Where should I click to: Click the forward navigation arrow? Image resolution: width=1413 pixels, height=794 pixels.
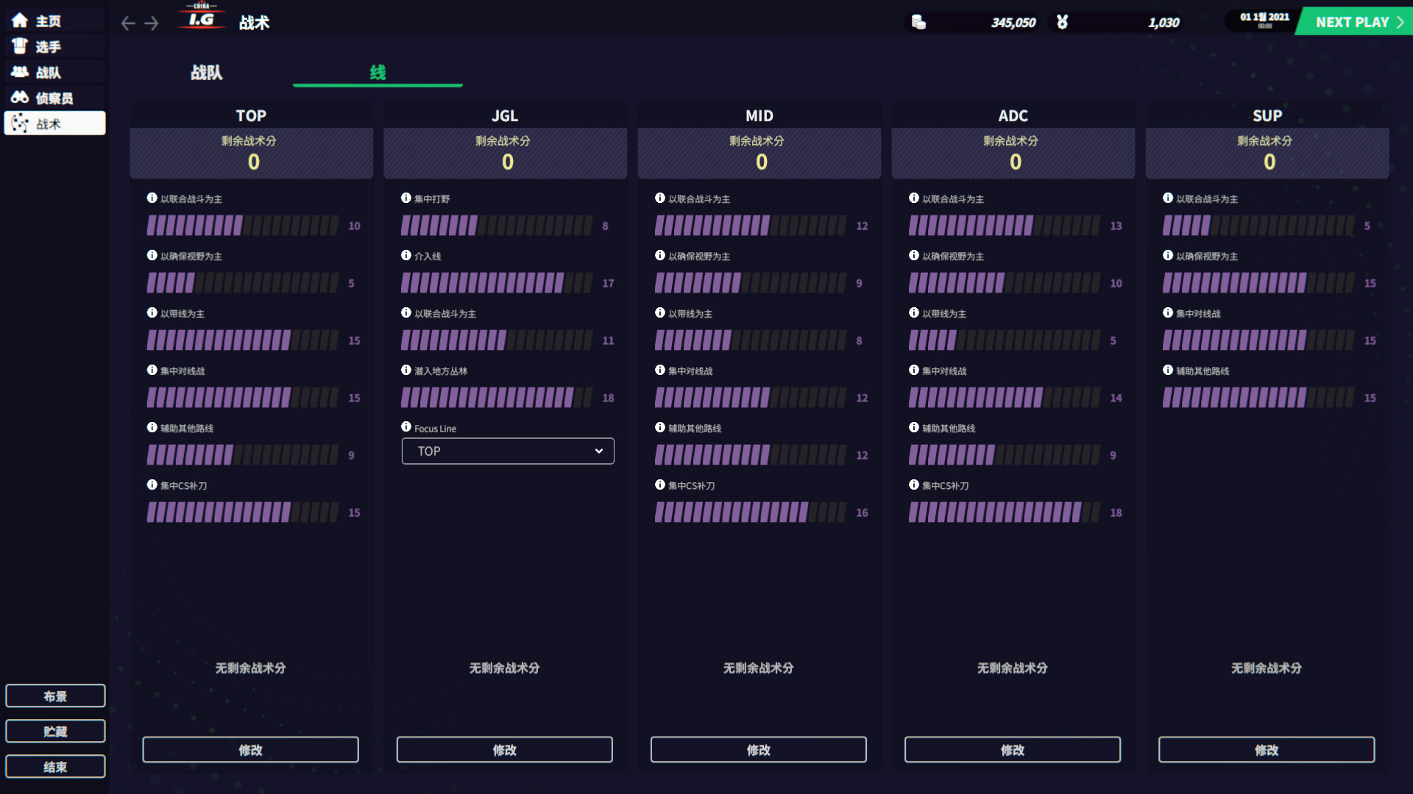pos(152,23)
